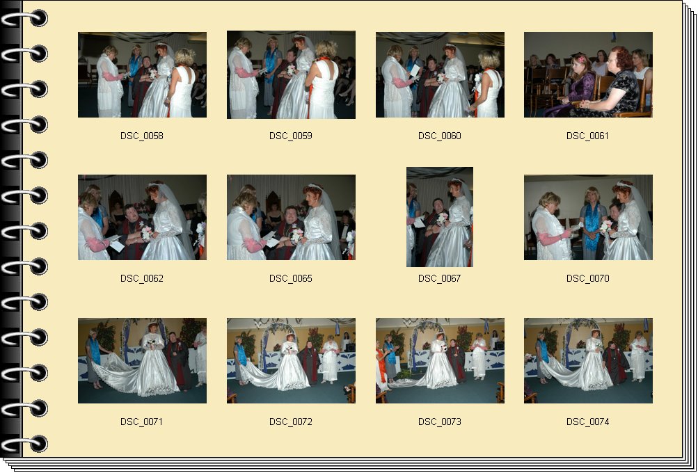
Task: Open the DSC_0059 photo thumbnail
Action: click(291, 74)
